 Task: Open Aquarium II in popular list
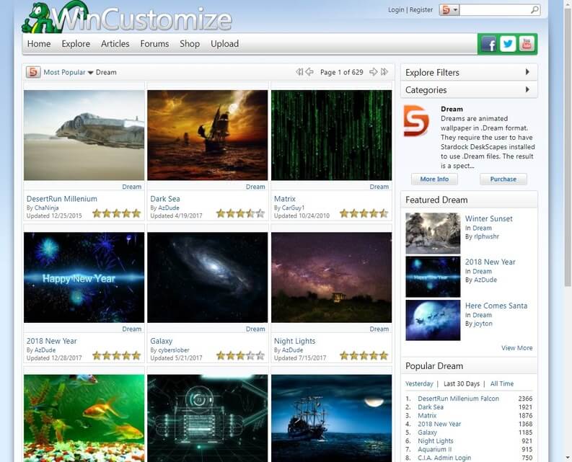point(434,449)
